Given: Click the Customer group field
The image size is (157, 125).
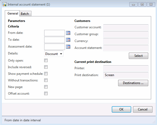Looking at the screenshot, I should pos(126,34).
